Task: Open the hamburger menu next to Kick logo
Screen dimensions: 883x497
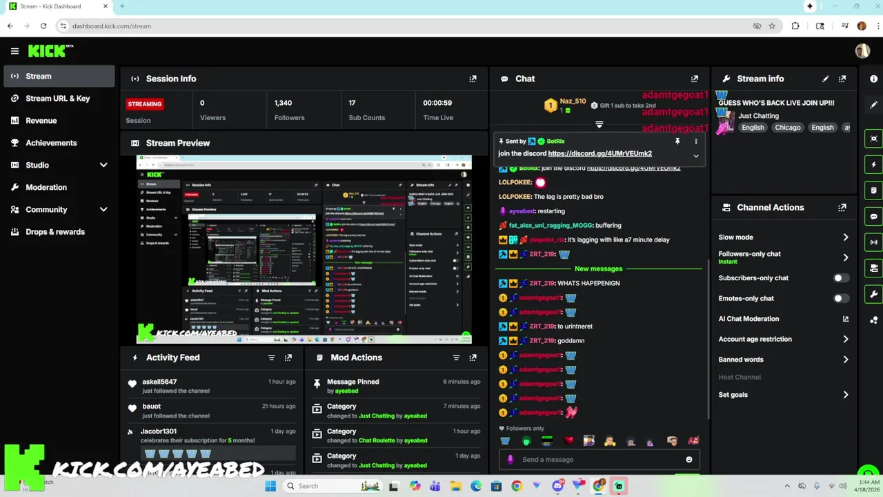Action: (x=14, y=51)
